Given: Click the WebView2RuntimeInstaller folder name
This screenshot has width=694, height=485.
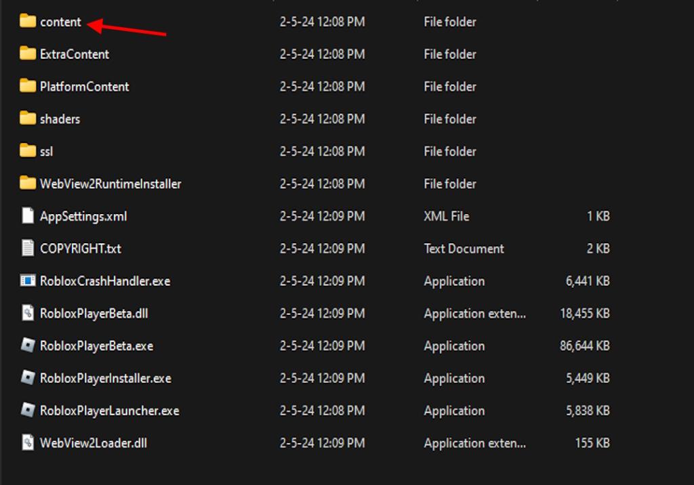Looking at the screenshot, I should pyautogui.click(x=110, y=184).
